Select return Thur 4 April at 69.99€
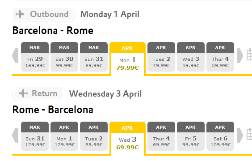The image size is (252, 161). (161, 136)
